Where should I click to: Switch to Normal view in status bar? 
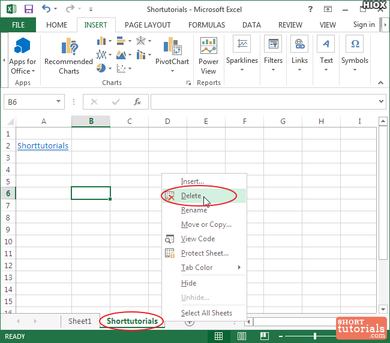pyautogui.click(x=218, y=336)
